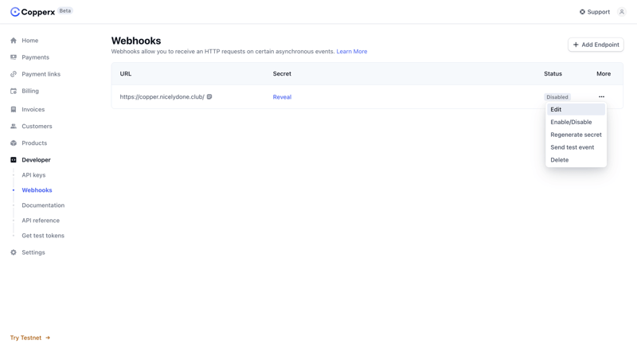
Task: Follow the Learn More link
Action: [x=352, y=51]
